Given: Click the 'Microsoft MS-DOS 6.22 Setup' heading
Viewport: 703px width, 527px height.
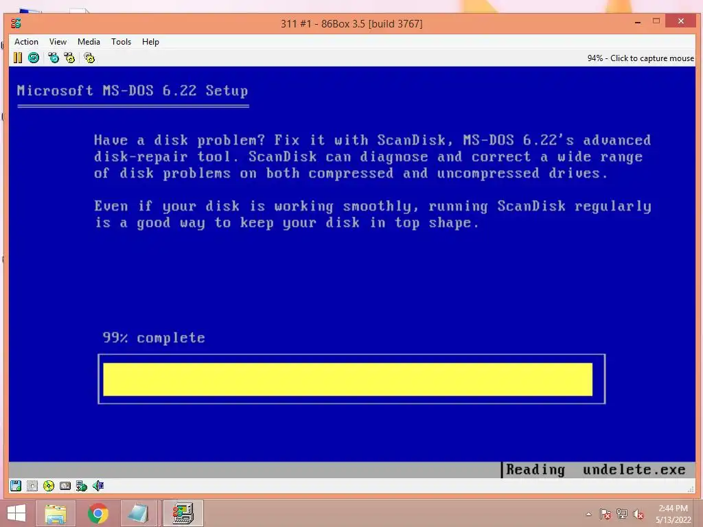Looking at the screenshot, I should point(132,91).
